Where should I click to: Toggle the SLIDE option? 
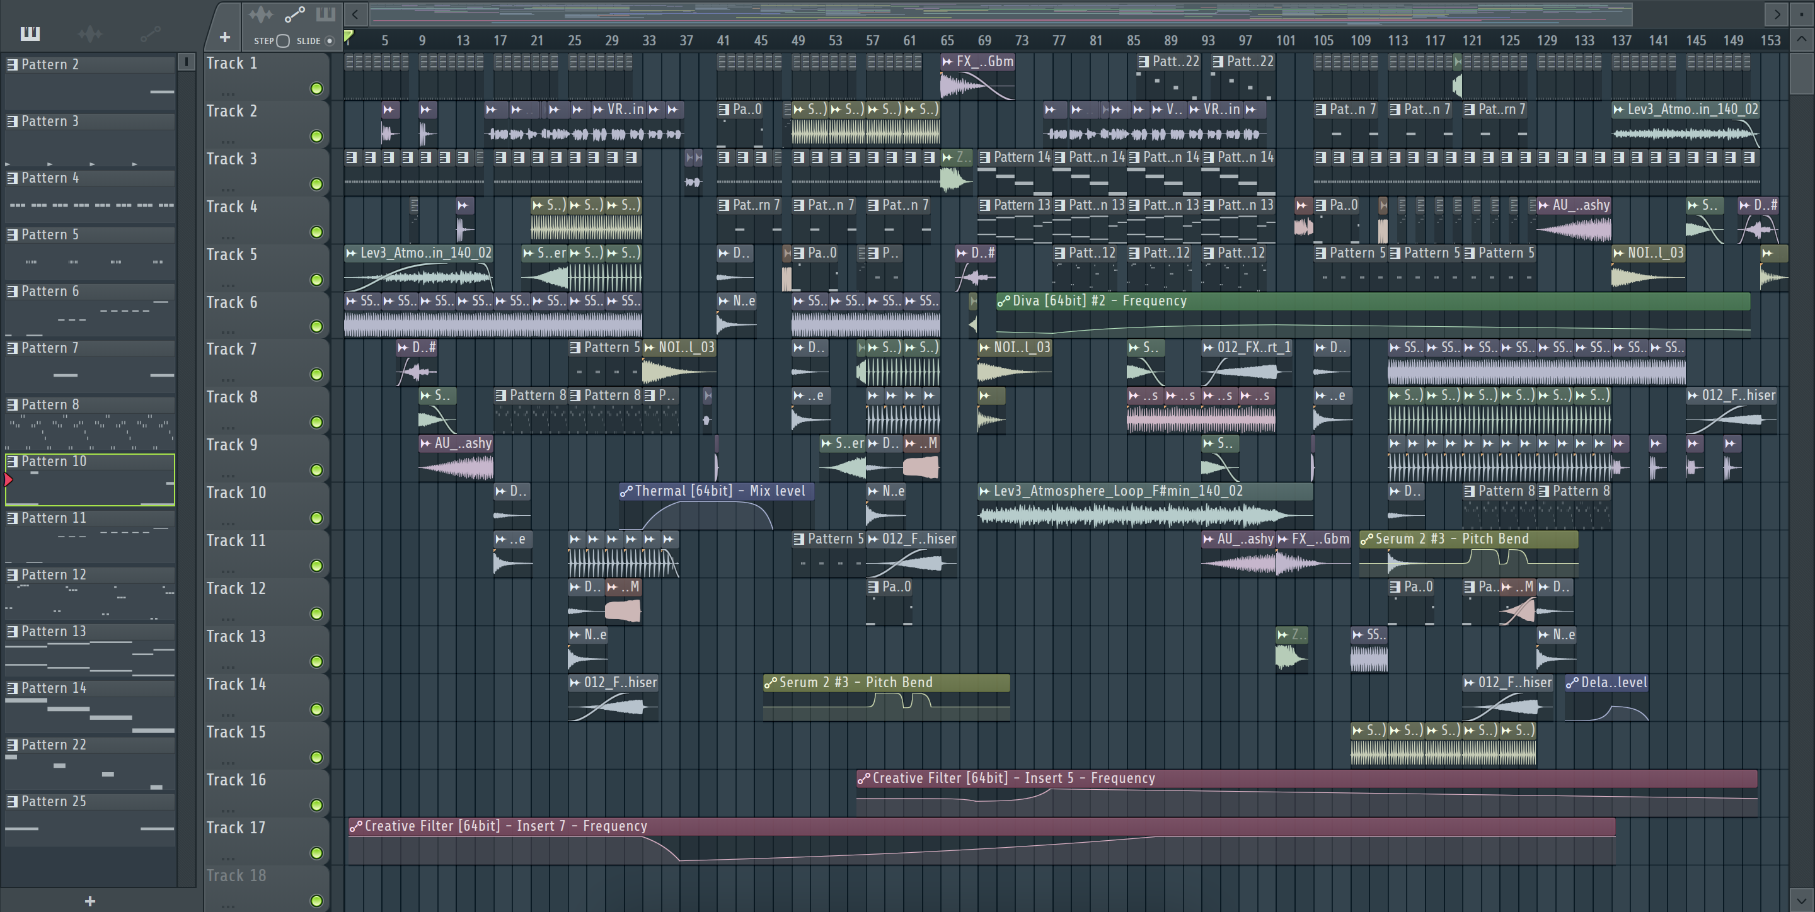click(329, 41)
